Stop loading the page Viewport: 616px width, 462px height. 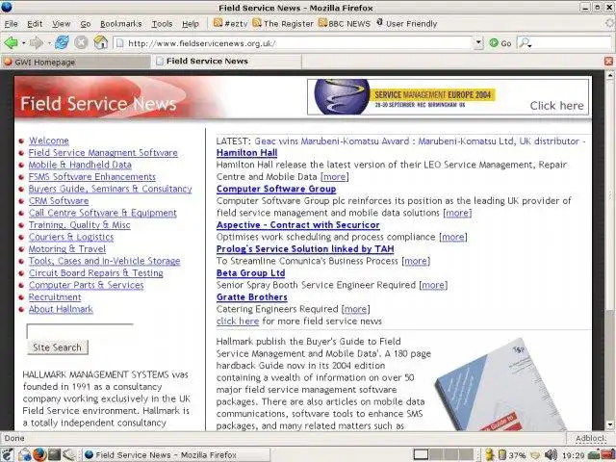[81, 42]
